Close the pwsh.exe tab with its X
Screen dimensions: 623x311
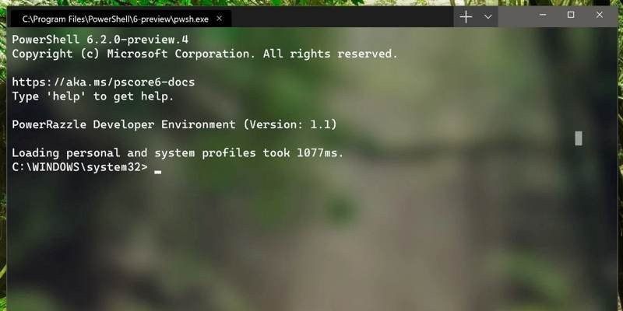pos(221,17)
